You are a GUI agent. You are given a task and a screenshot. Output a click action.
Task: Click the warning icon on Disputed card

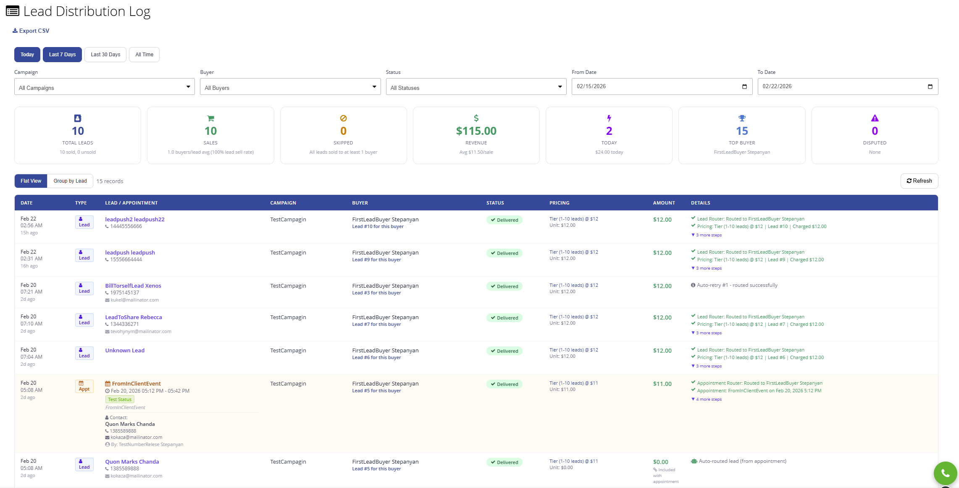875,118
